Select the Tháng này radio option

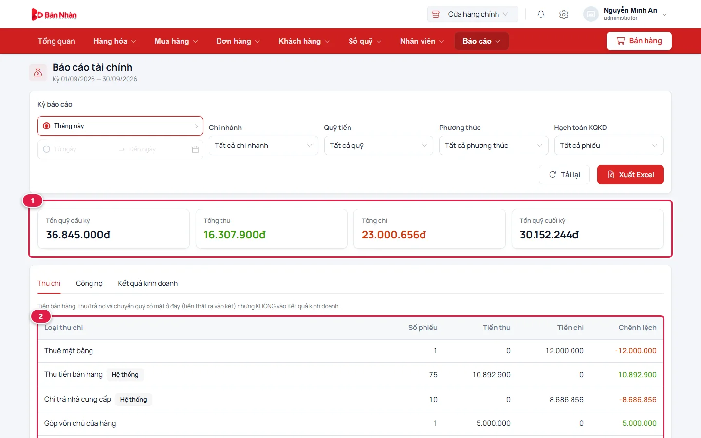[x=47, y=126]
